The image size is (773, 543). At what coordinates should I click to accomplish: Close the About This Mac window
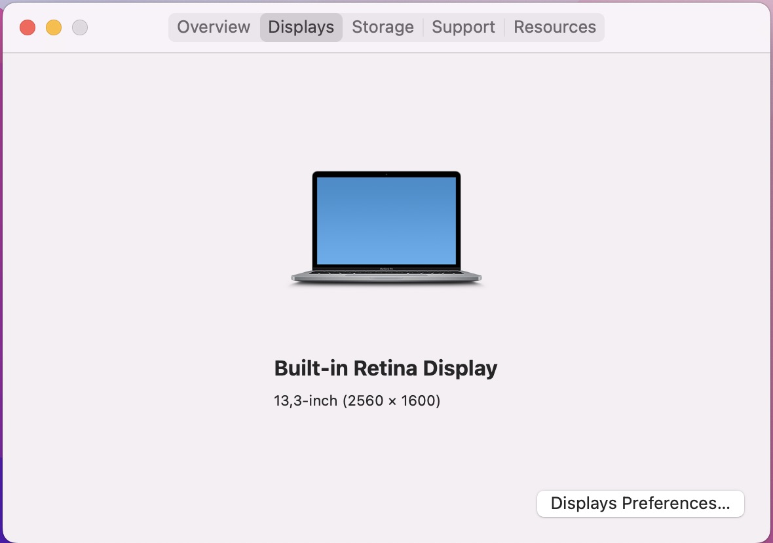[28, 27]
